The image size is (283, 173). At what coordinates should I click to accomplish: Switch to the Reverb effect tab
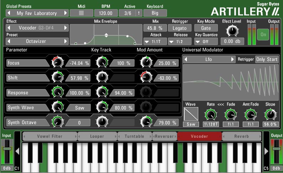coord(241,136)
